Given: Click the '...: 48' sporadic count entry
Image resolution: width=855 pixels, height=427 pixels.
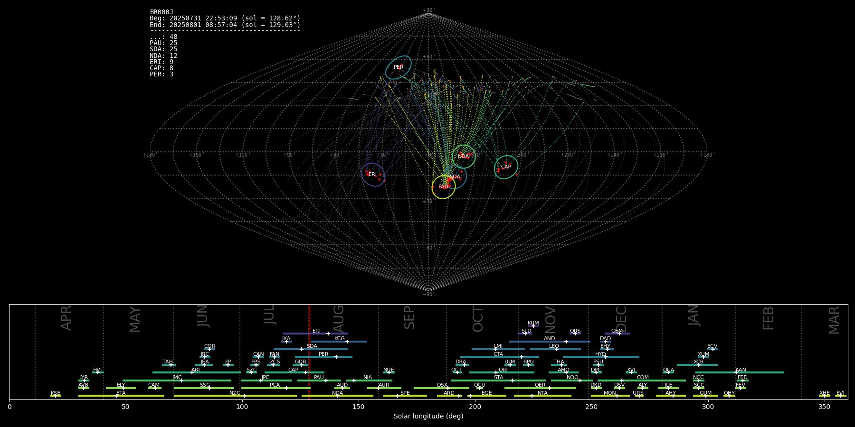Looking at the screenshot, I should point(163,37).
